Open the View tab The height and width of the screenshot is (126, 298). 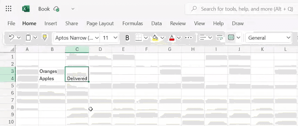coord(199,23)
